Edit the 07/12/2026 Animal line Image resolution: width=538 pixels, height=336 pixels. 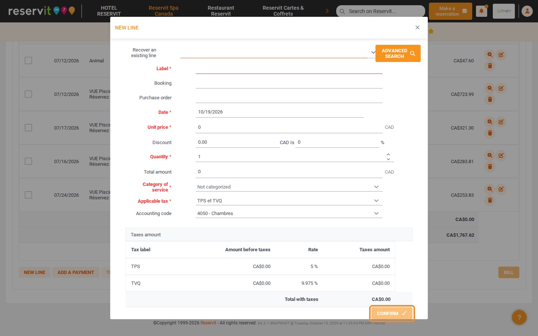(x=501, y=55)
